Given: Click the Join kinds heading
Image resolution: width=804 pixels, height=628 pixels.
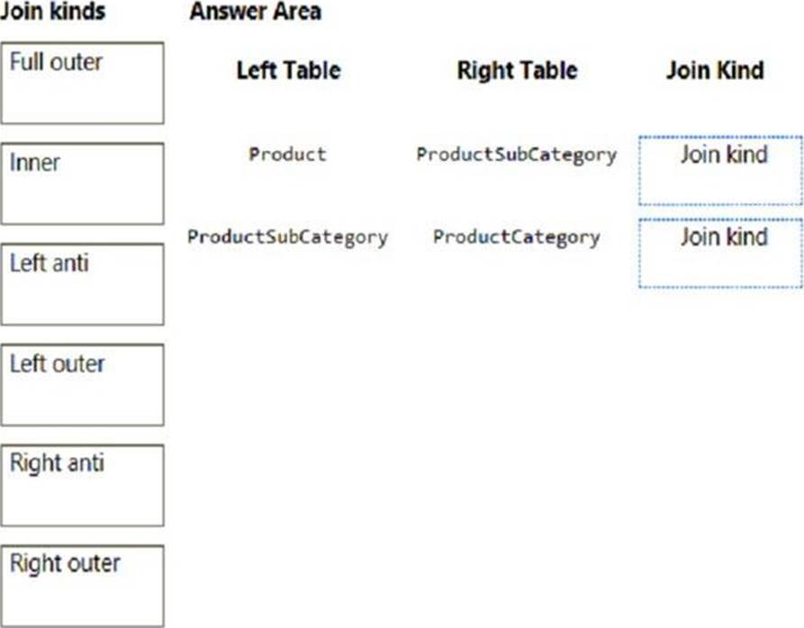Looking at the screenshot, I should click(53, 12).
